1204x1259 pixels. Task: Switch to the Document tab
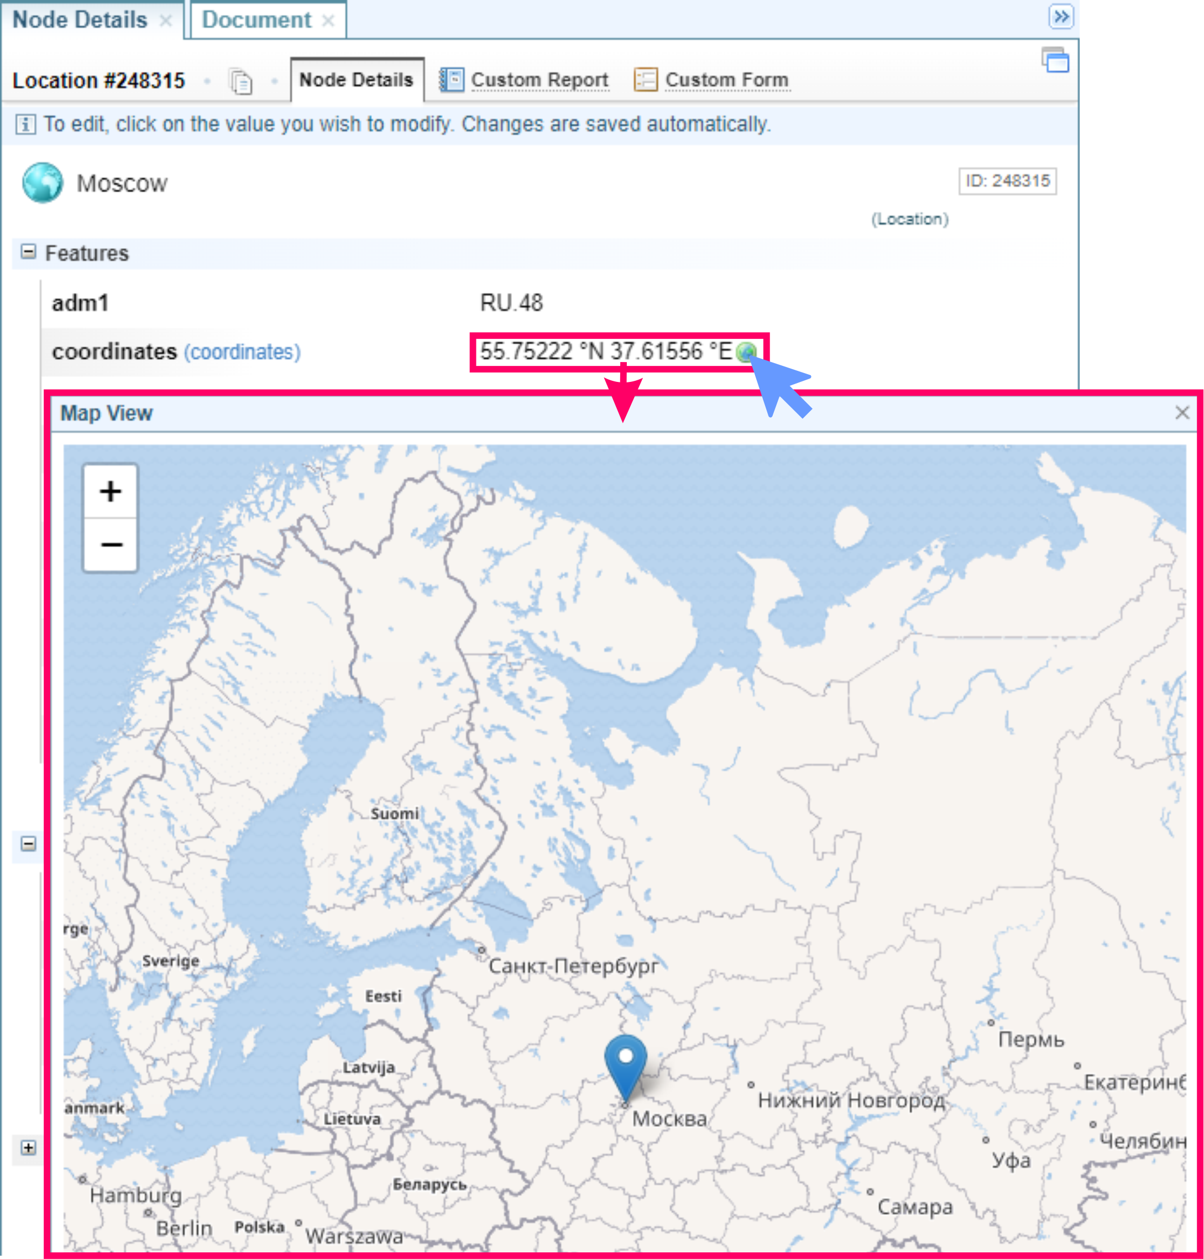pyautogui.click(x=256, y=20)
